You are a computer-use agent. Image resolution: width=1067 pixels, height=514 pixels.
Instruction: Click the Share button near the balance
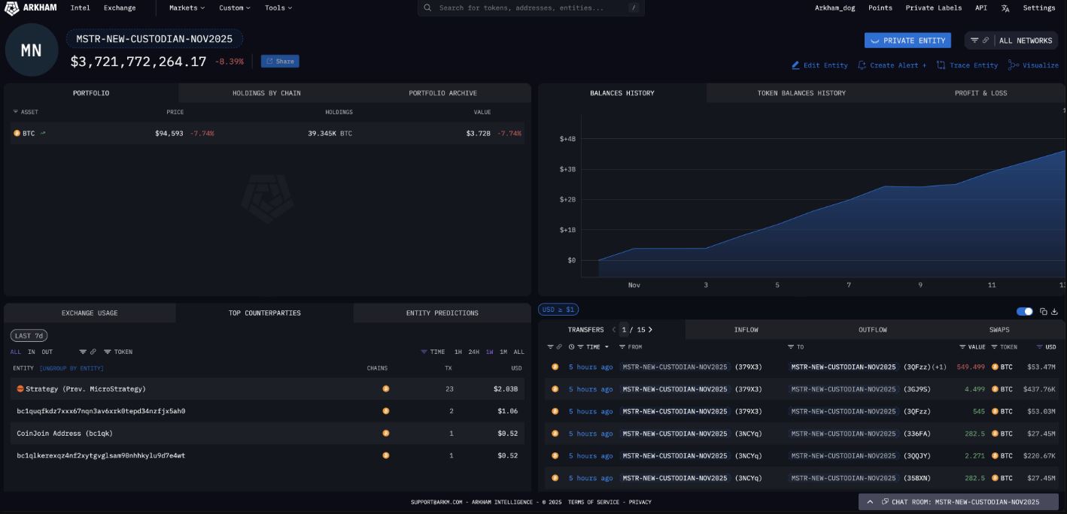[x=280, y=62]
